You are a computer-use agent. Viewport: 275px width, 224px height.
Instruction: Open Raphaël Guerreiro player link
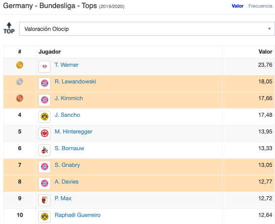point(78,215)
